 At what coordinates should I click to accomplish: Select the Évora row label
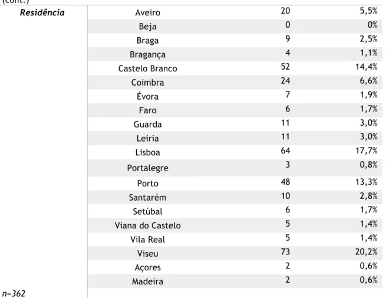click(x=148, y=96)
